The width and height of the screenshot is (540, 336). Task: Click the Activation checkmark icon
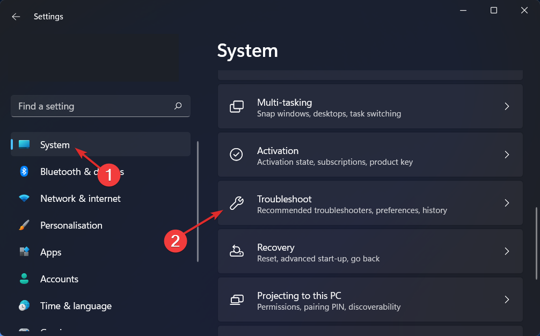coord(236,155)
